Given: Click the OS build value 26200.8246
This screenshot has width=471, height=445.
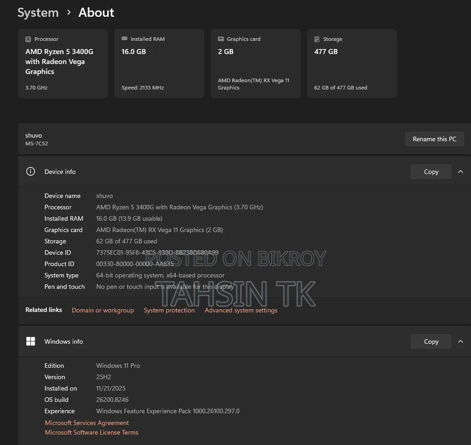Looking at the screenshot, I should [x=112, y=400].
